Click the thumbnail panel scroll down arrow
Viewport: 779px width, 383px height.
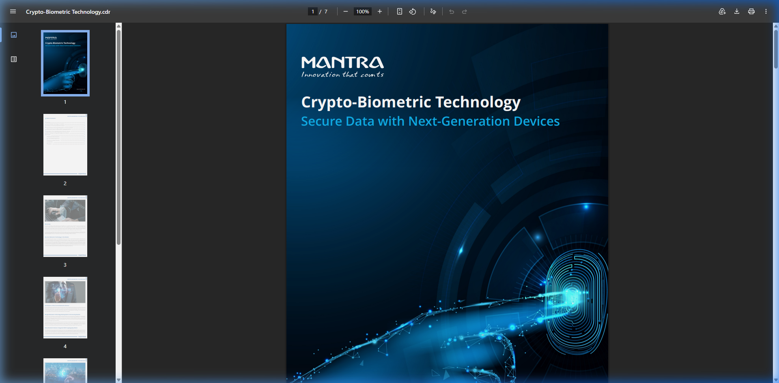tap(119, 380)
